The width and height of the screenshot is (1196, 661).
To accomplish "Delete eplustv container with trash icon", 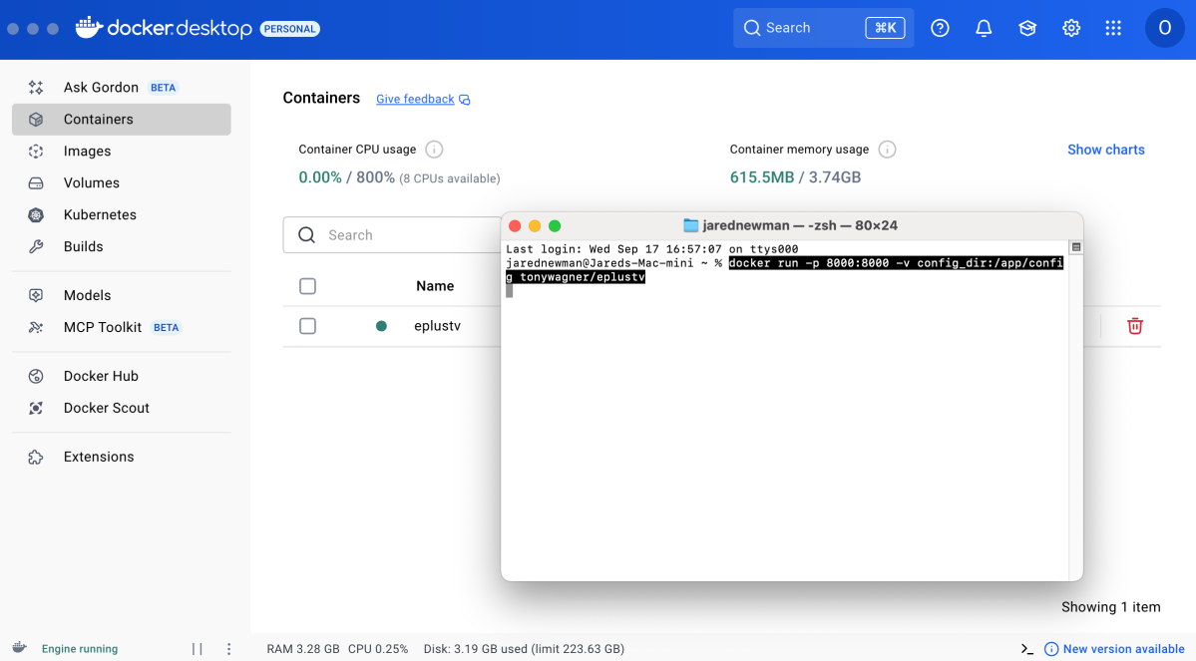I will pyautogui.click(x=1135, y=326).
